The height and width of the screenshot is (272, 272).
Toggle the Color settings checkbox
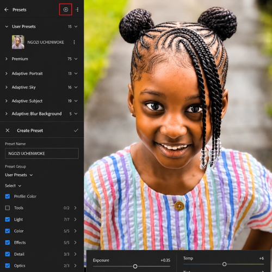pyautogui.click(x=8, y=231)
